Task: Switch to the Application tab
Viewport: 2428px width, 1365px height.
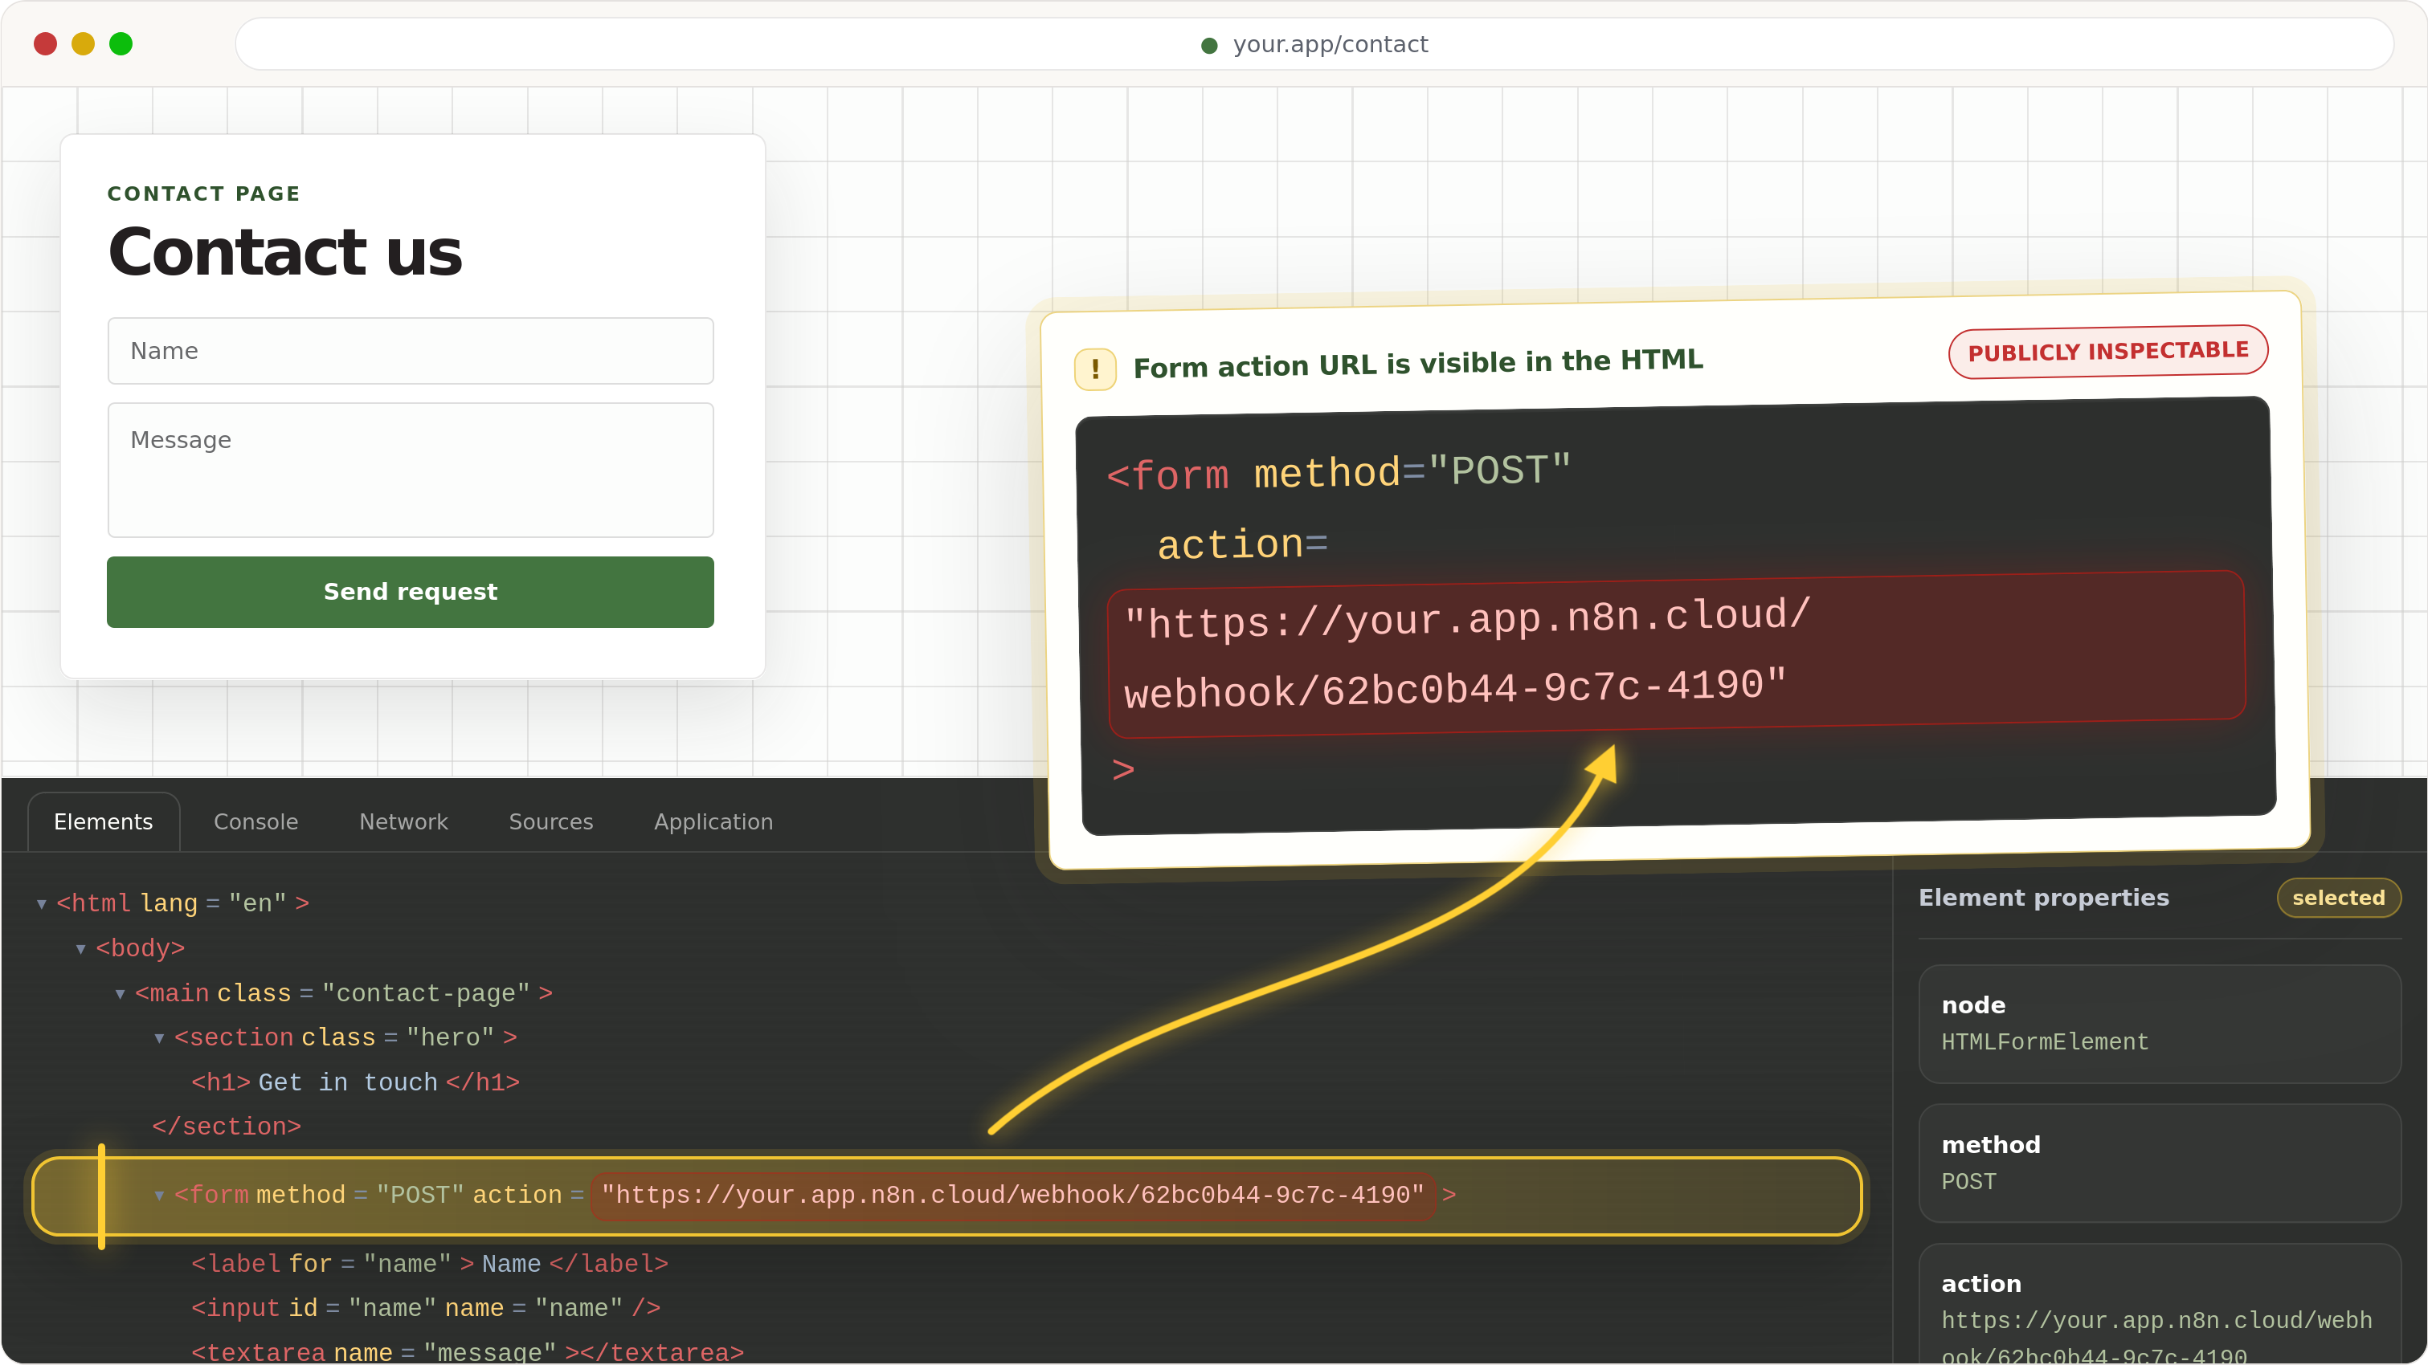Action: tap(713, 821)
